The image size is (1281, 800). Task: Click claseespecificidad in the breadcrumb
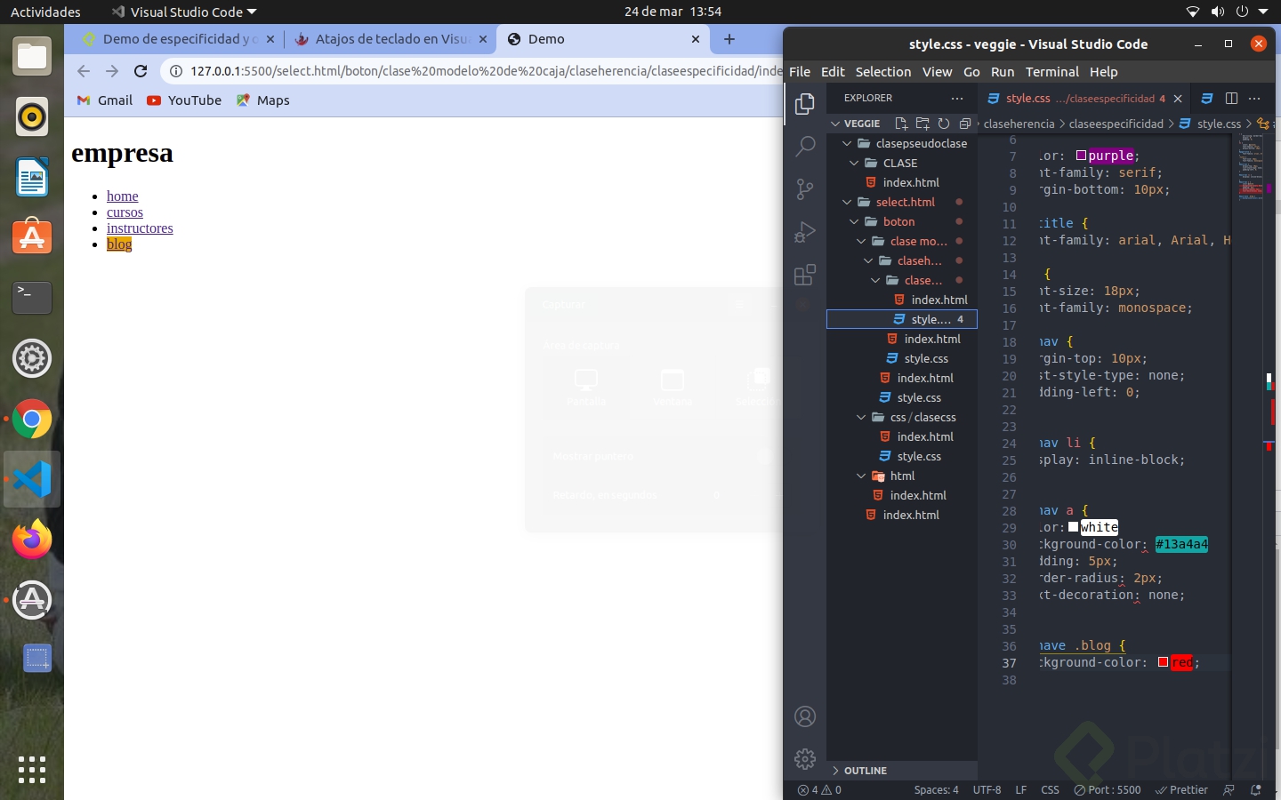1116,124
